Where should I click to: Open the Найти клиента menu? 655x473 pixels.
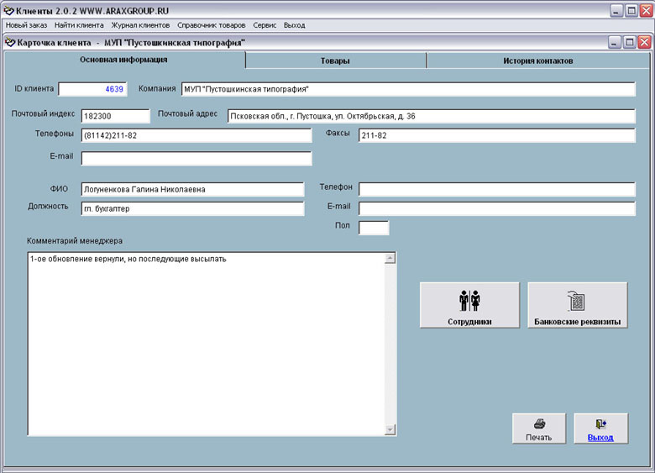[x=79, y=25]
